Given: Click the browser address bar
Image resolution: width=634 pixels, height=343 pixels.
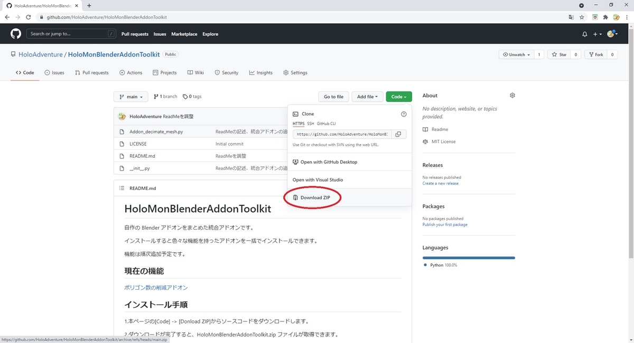Looking at the screenshot, I should click(301, 17).
